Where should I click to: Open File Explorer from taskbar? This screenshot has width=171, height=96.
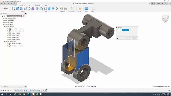click(x=20, y=94)
